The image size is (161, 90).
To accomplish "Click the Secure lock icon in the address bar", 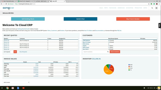I will pos(9,4).
